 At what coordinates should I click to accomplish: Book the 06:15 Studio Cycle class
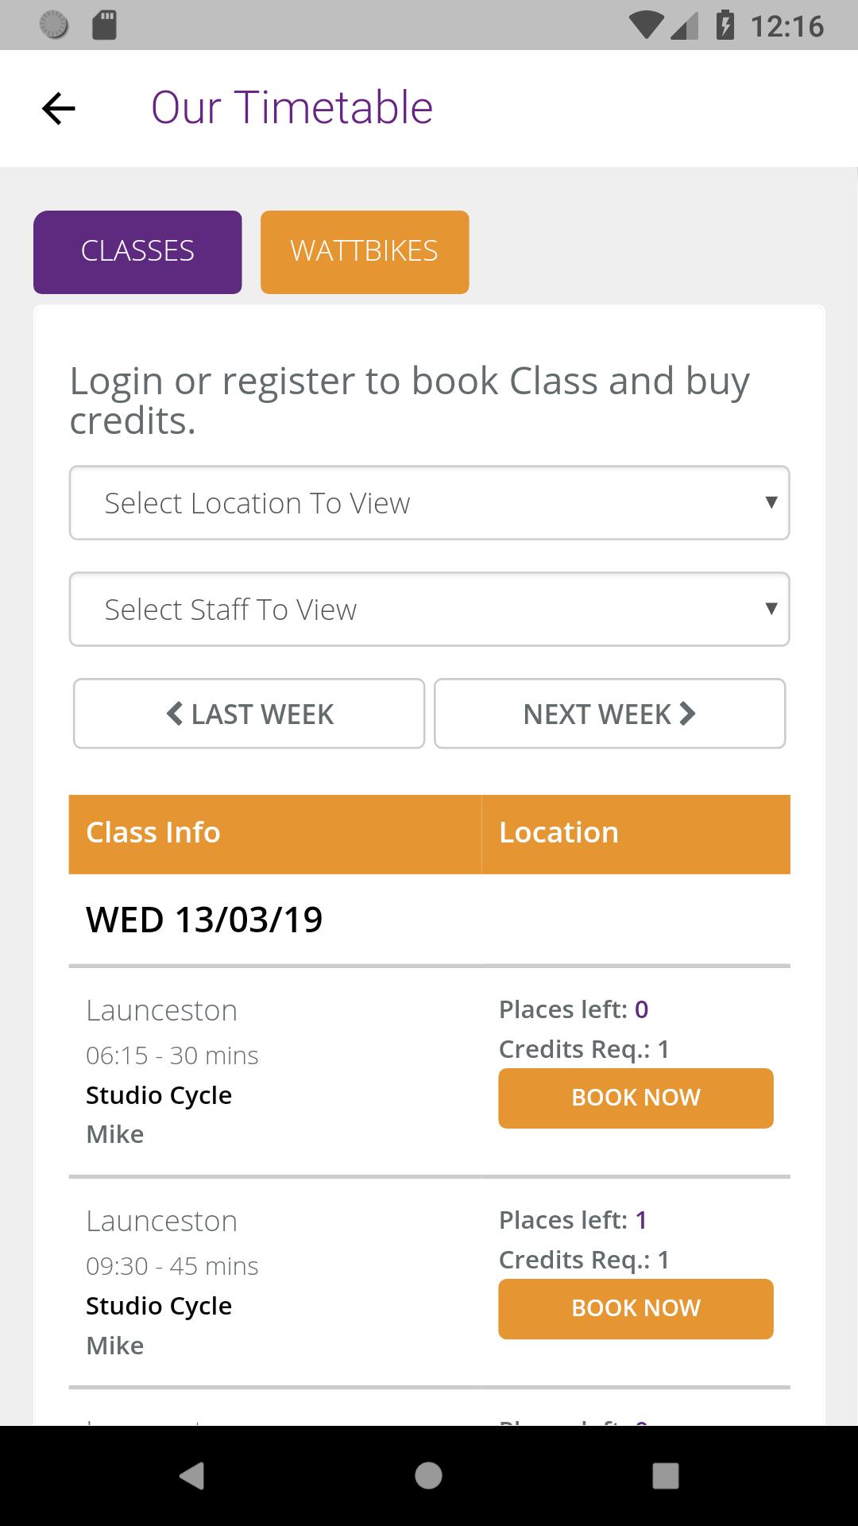pos(636,1098)
